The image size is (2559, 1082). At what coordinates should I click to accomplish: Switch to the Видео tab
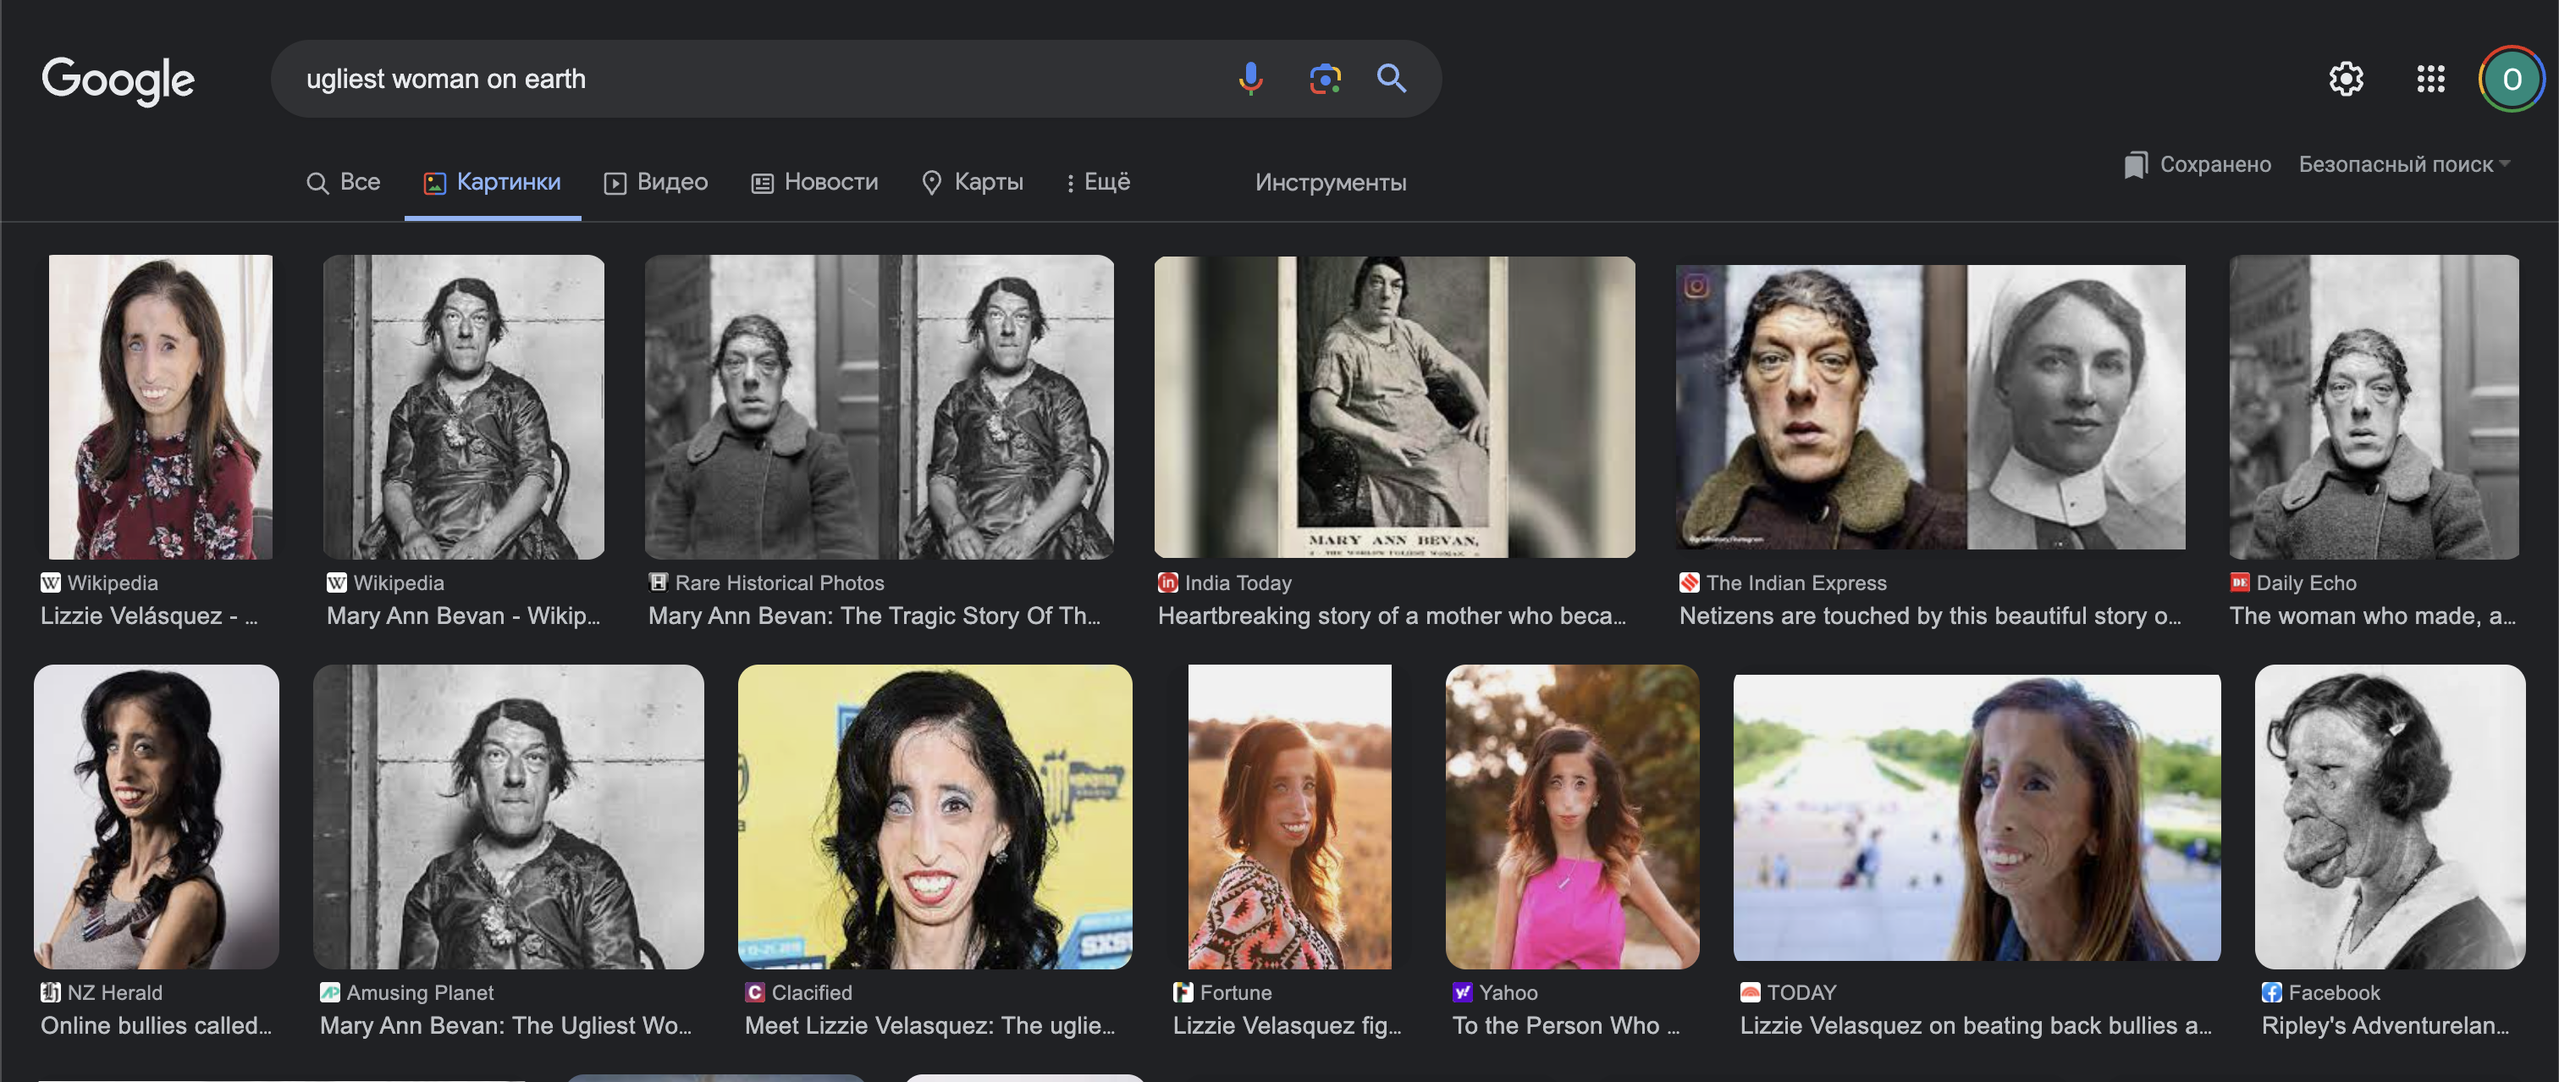pyautogui.click(x=656, y=183)
